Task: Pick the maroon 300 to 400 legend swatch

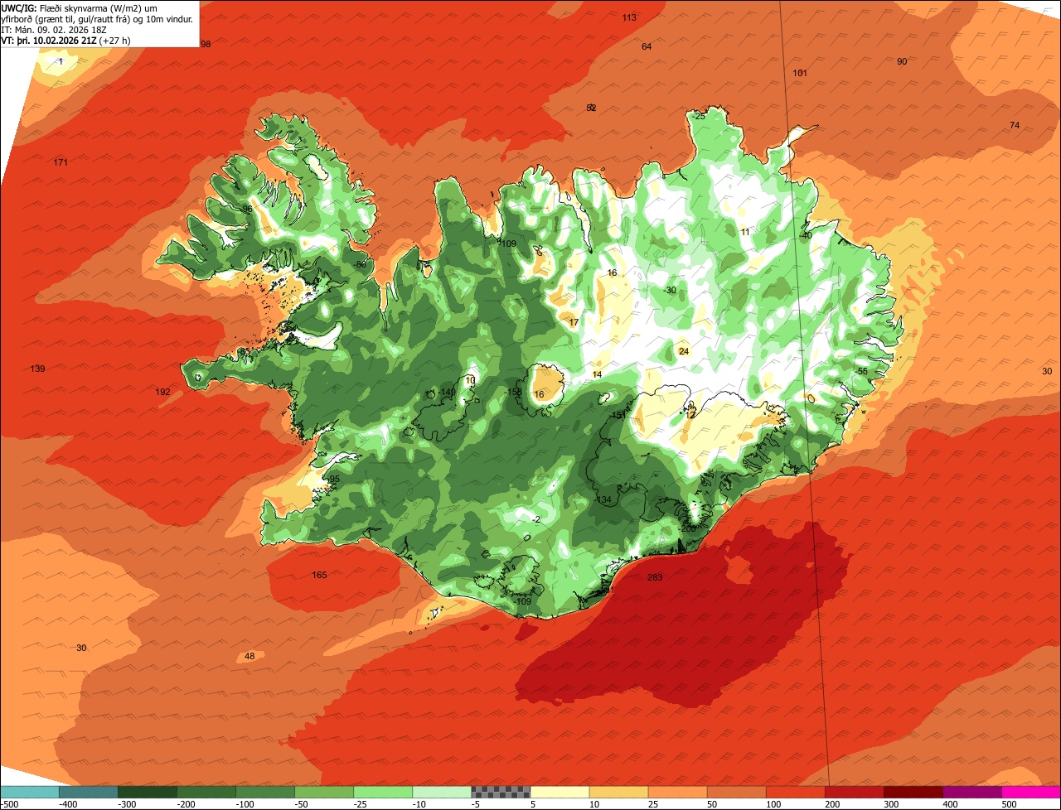Action: click(x=913, y=792)
